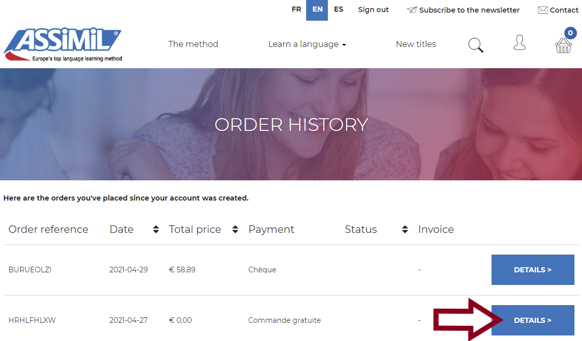This screenshot has width=582, height=341.
Task: Open the shopping basket icon
Action: pos(563,45)
